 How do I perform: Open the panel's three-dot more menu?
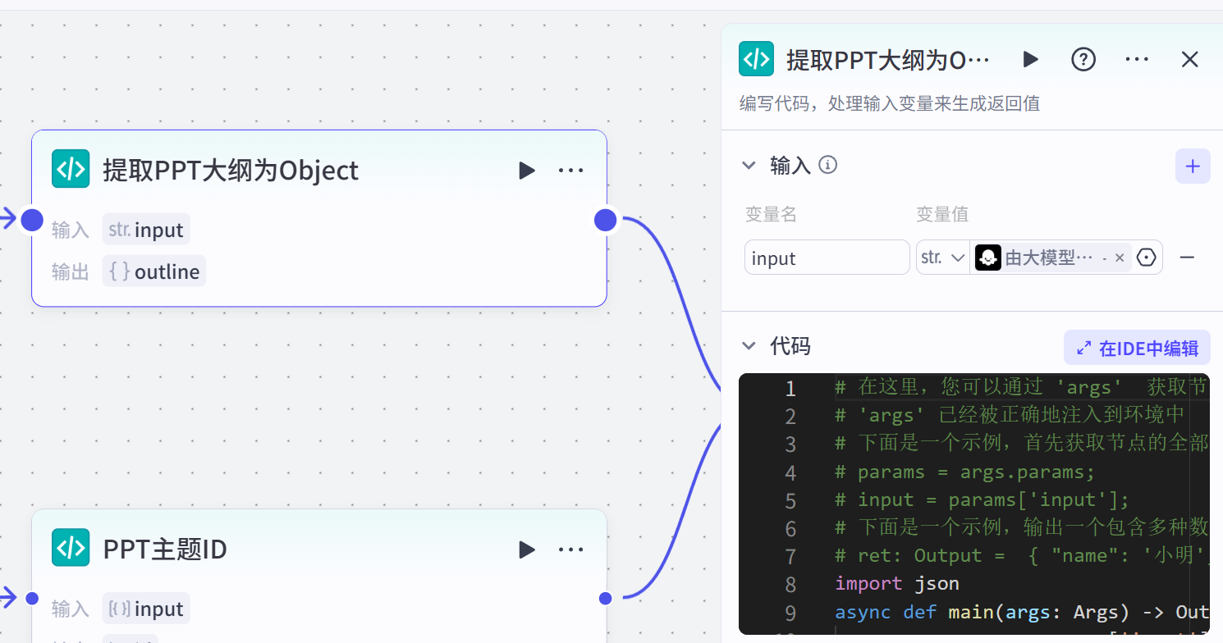[1136, 59]
